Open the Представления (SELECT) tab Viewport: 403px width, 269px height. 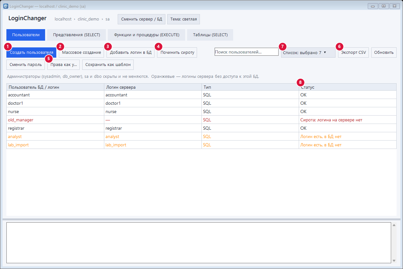(76, 35)
